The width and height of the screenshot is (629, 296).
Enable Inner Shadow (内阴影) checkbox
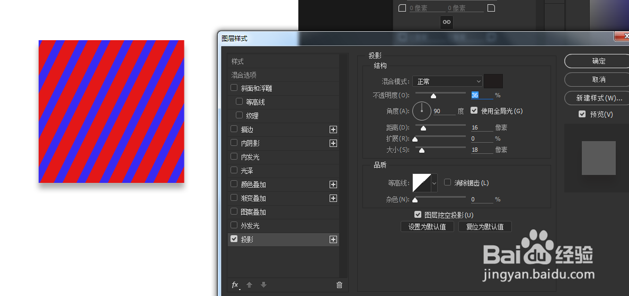point(234,143)
